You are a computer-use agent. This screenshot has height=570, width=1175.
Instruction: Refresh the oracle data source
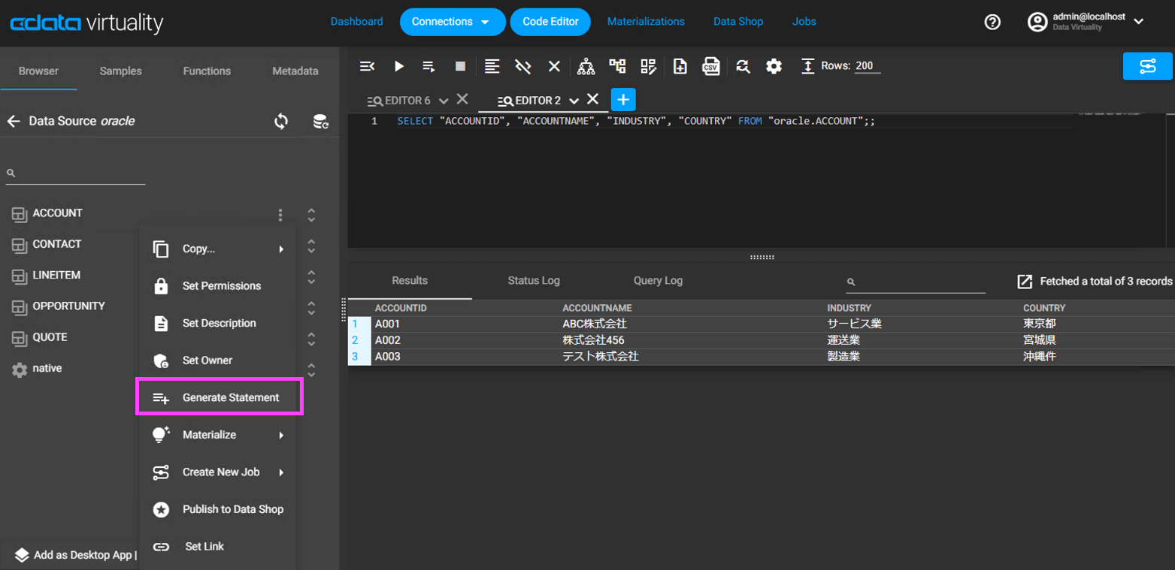(281, 122)
